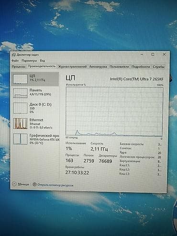This screenshot has height=236, width=177.
Task: Select the Графический процессор item
Action: 35,139
